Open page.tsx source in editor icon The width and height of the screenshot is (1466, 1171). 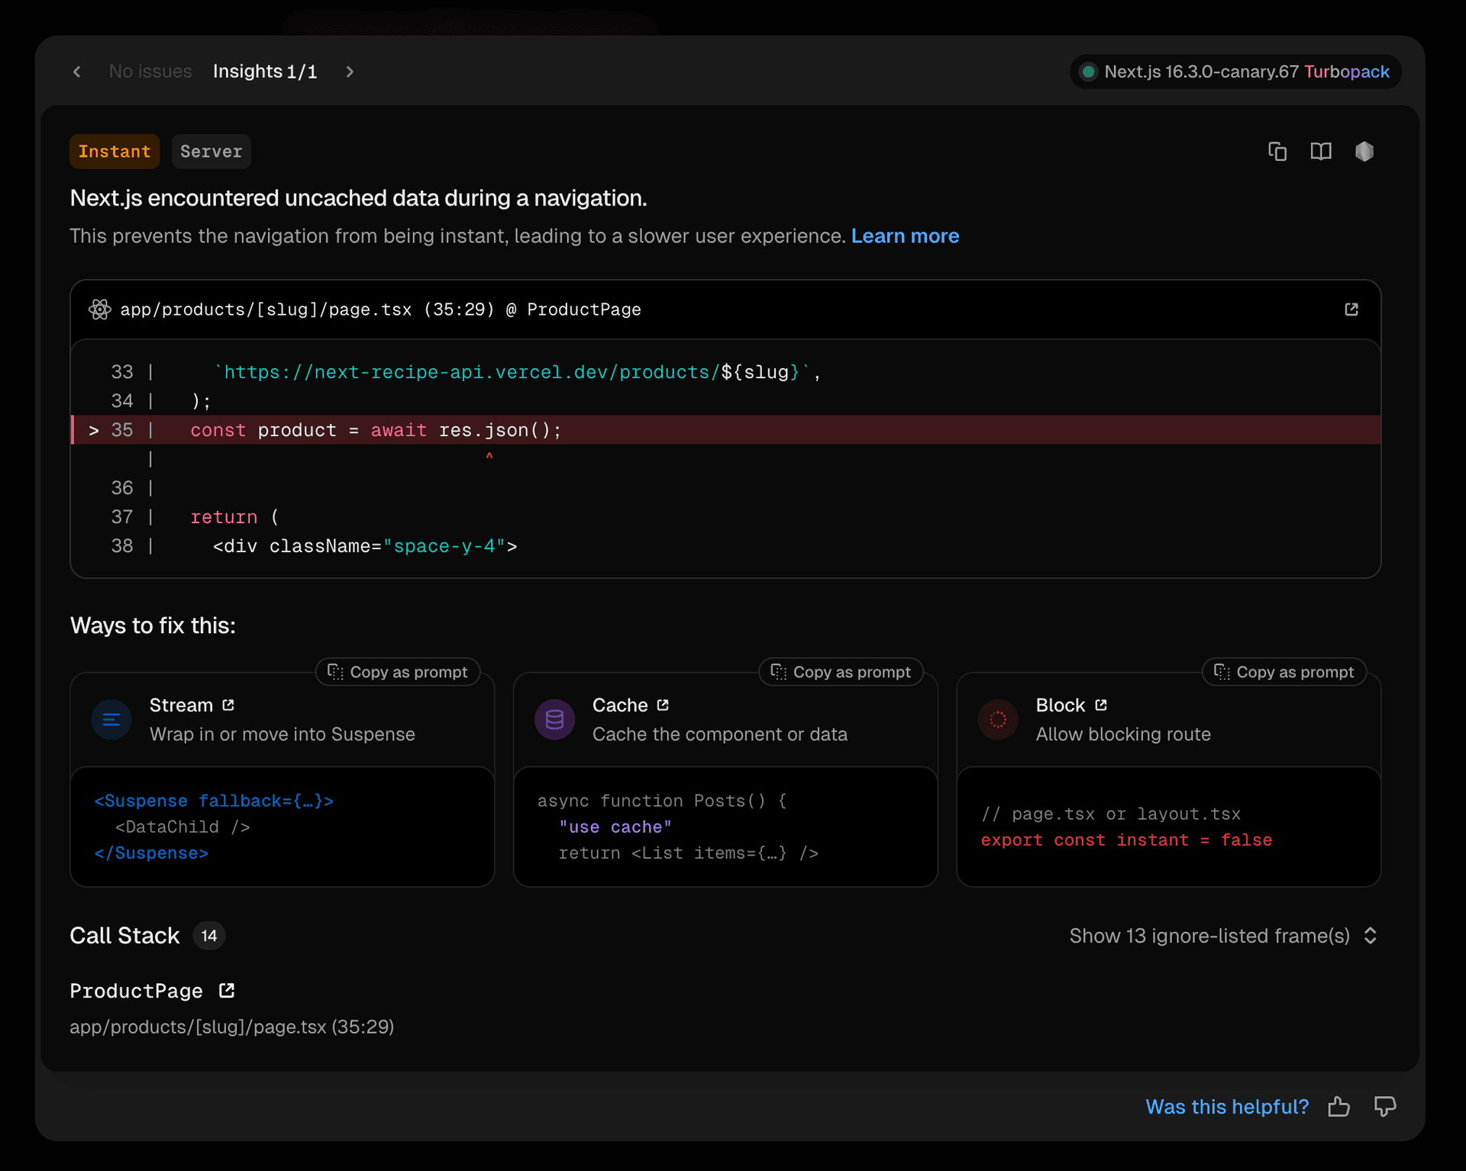coord(1351,309)
